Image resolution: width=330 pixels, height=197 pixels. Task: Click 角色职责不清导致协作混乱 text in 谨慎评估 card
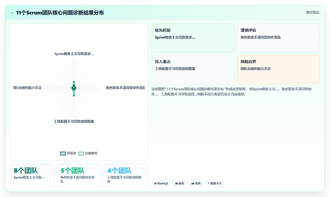(261, 37)
